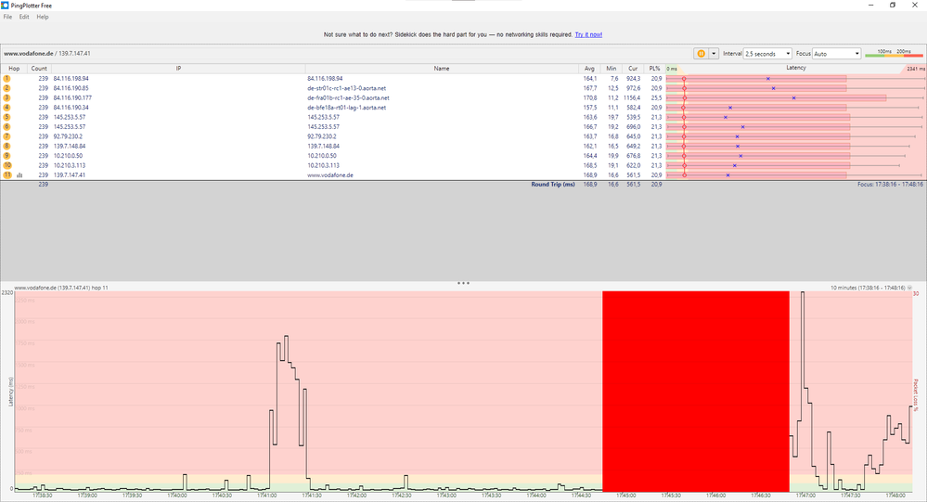Toggle the graph icon next to hop 11
The height and width of the screenshot is (502, 927).
coord(19,175)
